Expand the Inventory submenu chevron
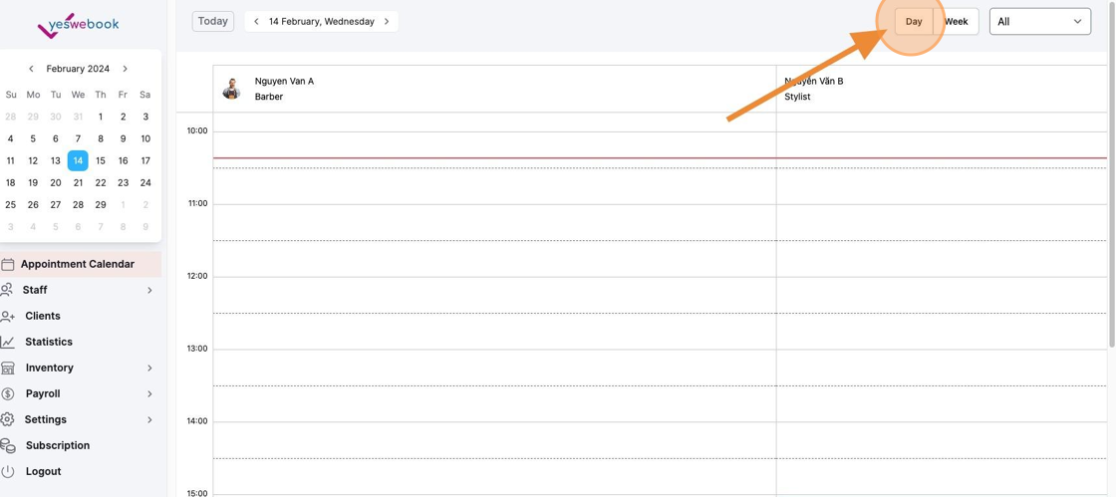 click(x=149, y=369)
